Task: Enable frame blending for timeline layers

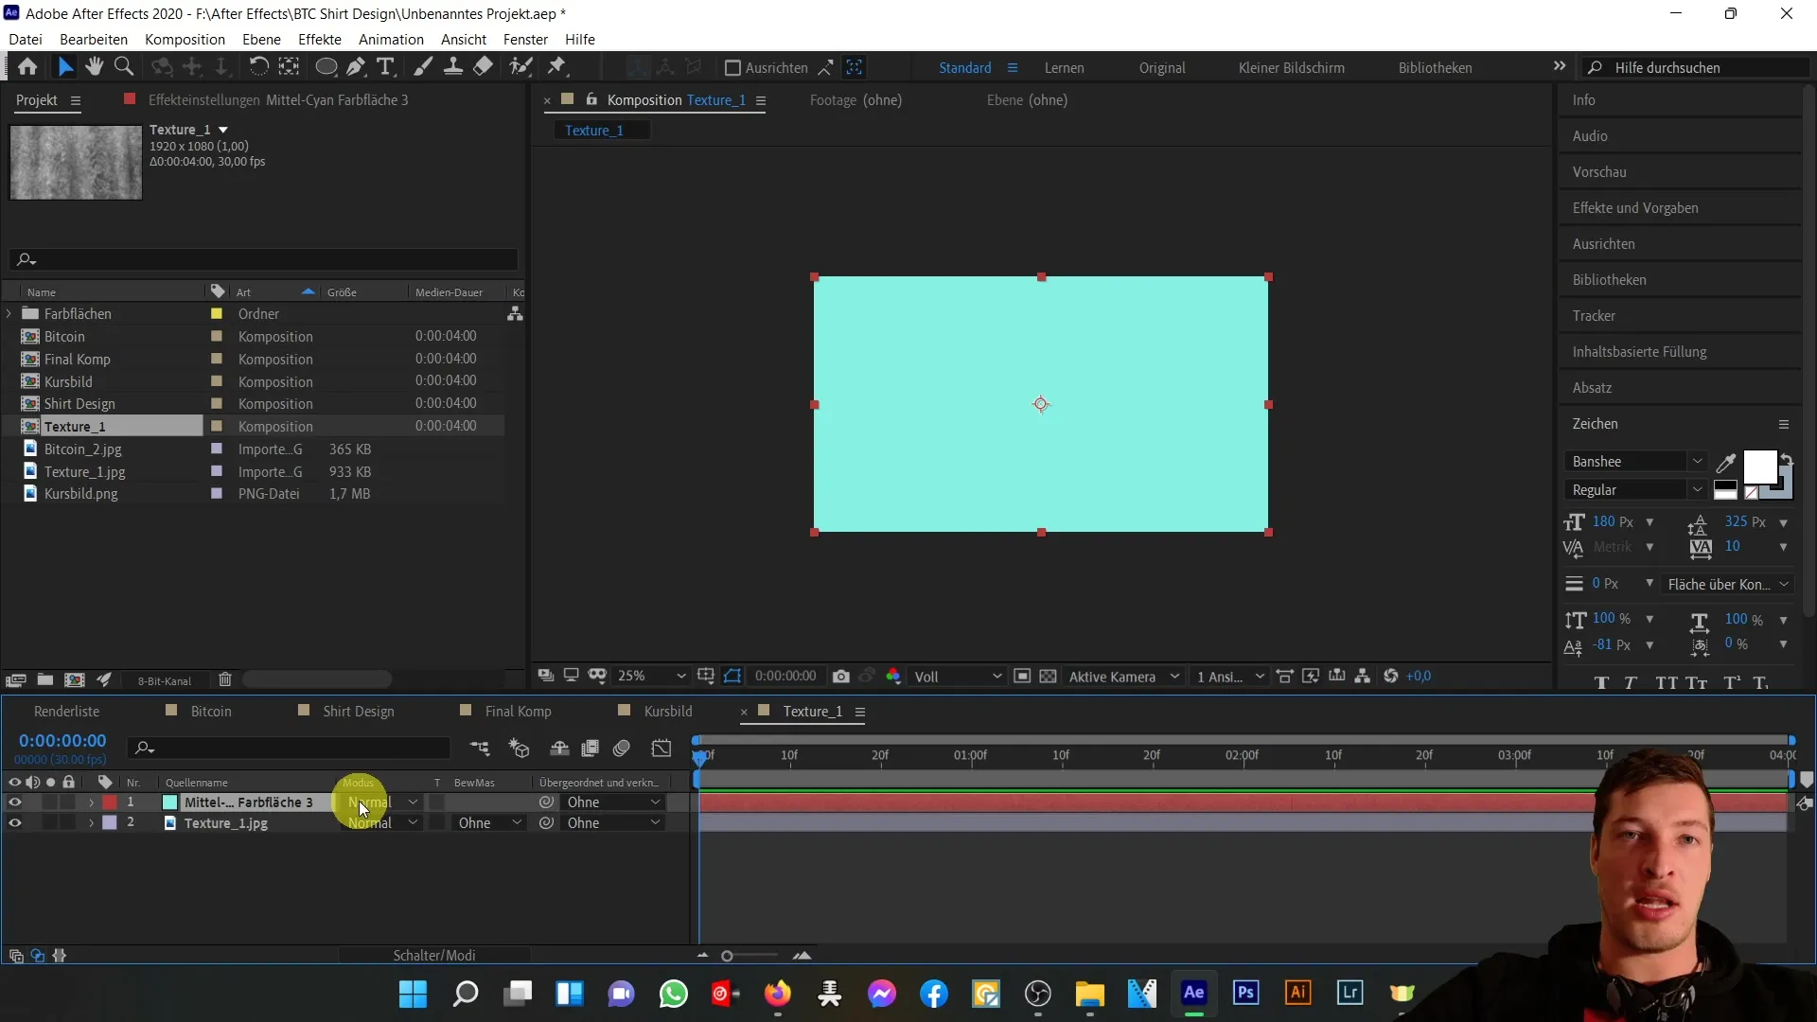Action: 591,749
